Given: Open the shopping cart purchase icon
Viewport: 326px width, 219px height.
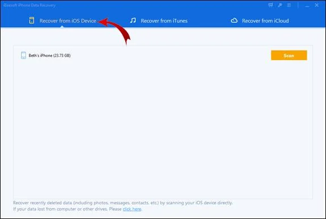Looking at the screenshot, I should (x=270, y=5).
